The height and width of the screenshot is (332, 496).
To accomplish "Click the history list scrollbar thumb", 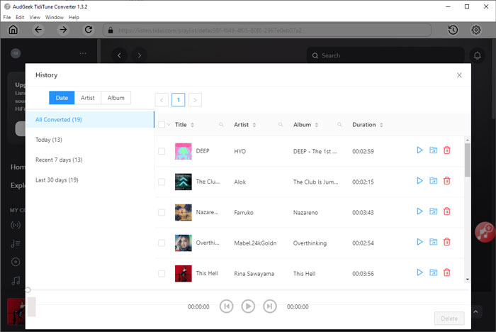I will pos(467,160).
